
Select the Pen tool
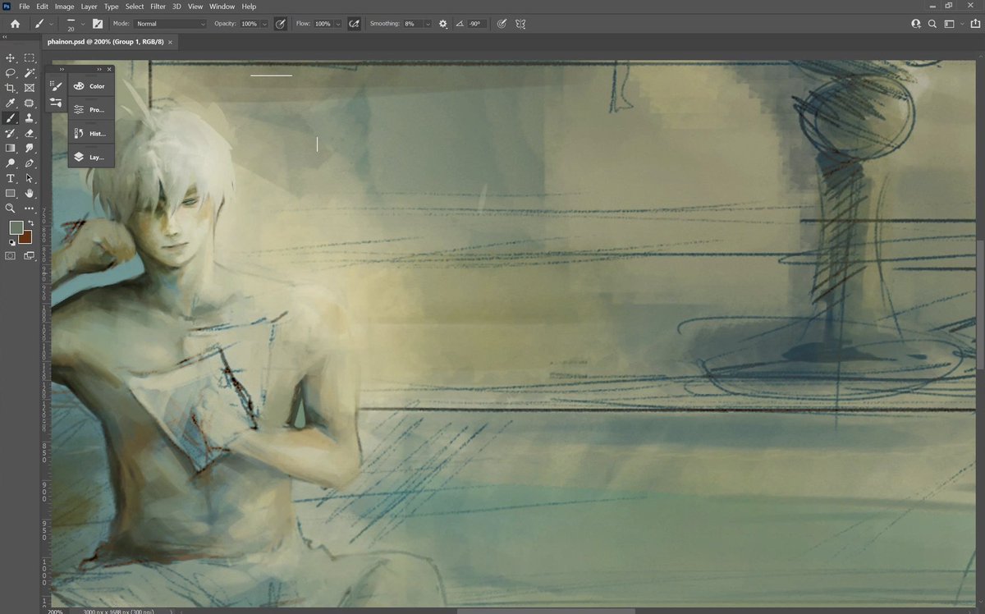pyautogui.click(x=30, y=163)
